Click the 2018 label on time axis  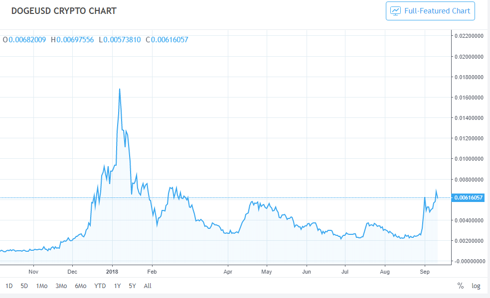pos(112,272)
